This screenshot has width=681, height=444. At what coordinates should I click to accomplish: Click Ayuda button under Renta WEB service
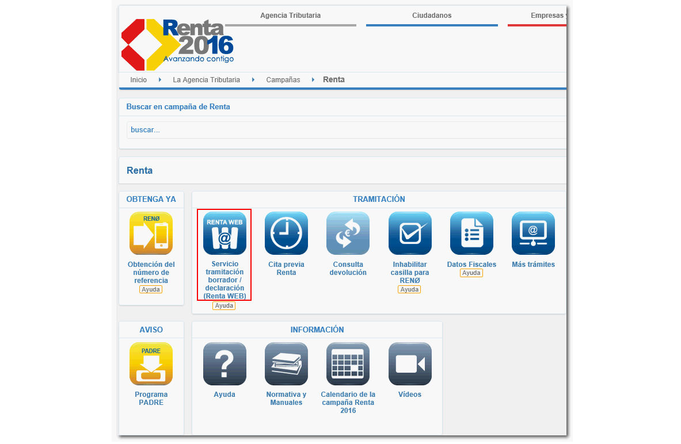(x=224, y=305)
